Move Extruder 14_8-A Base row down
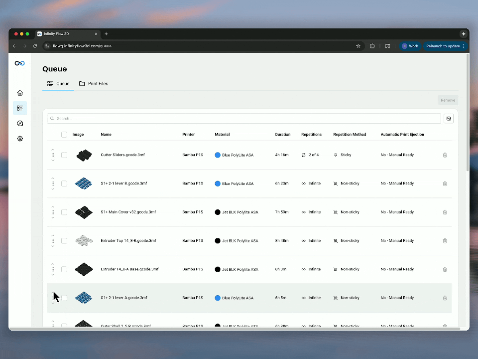Image resolution: width=478 pixels, height=359 pixels. click(x=53, y=275)
